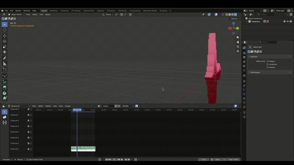Switch to rendered viewport shading
The height and width of the screenshot is (165, 294).
tap(236, 14)
